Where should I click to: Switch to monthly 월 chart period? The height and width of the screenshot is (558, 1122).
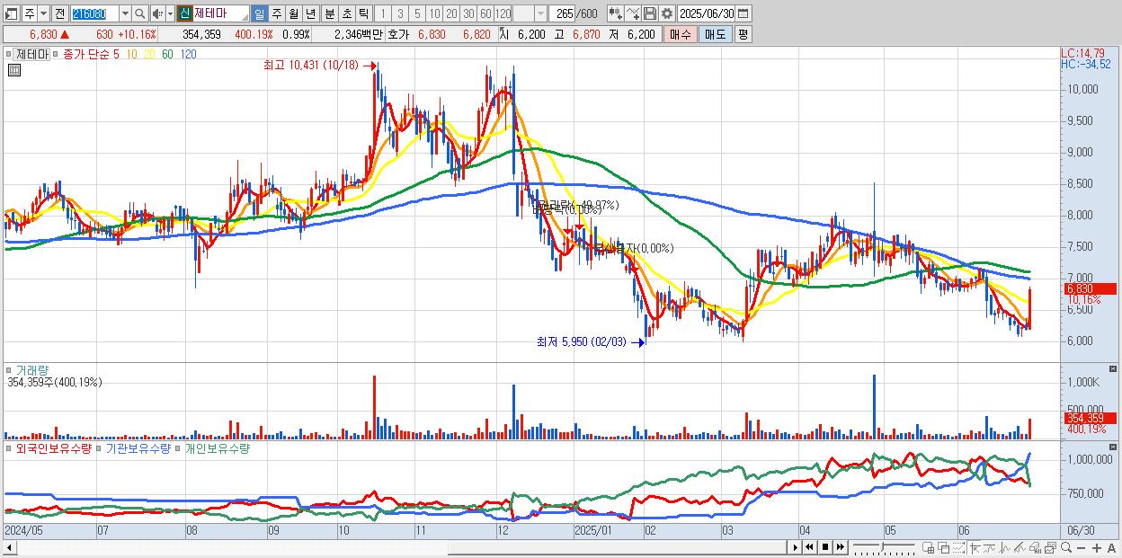point(293,14)
